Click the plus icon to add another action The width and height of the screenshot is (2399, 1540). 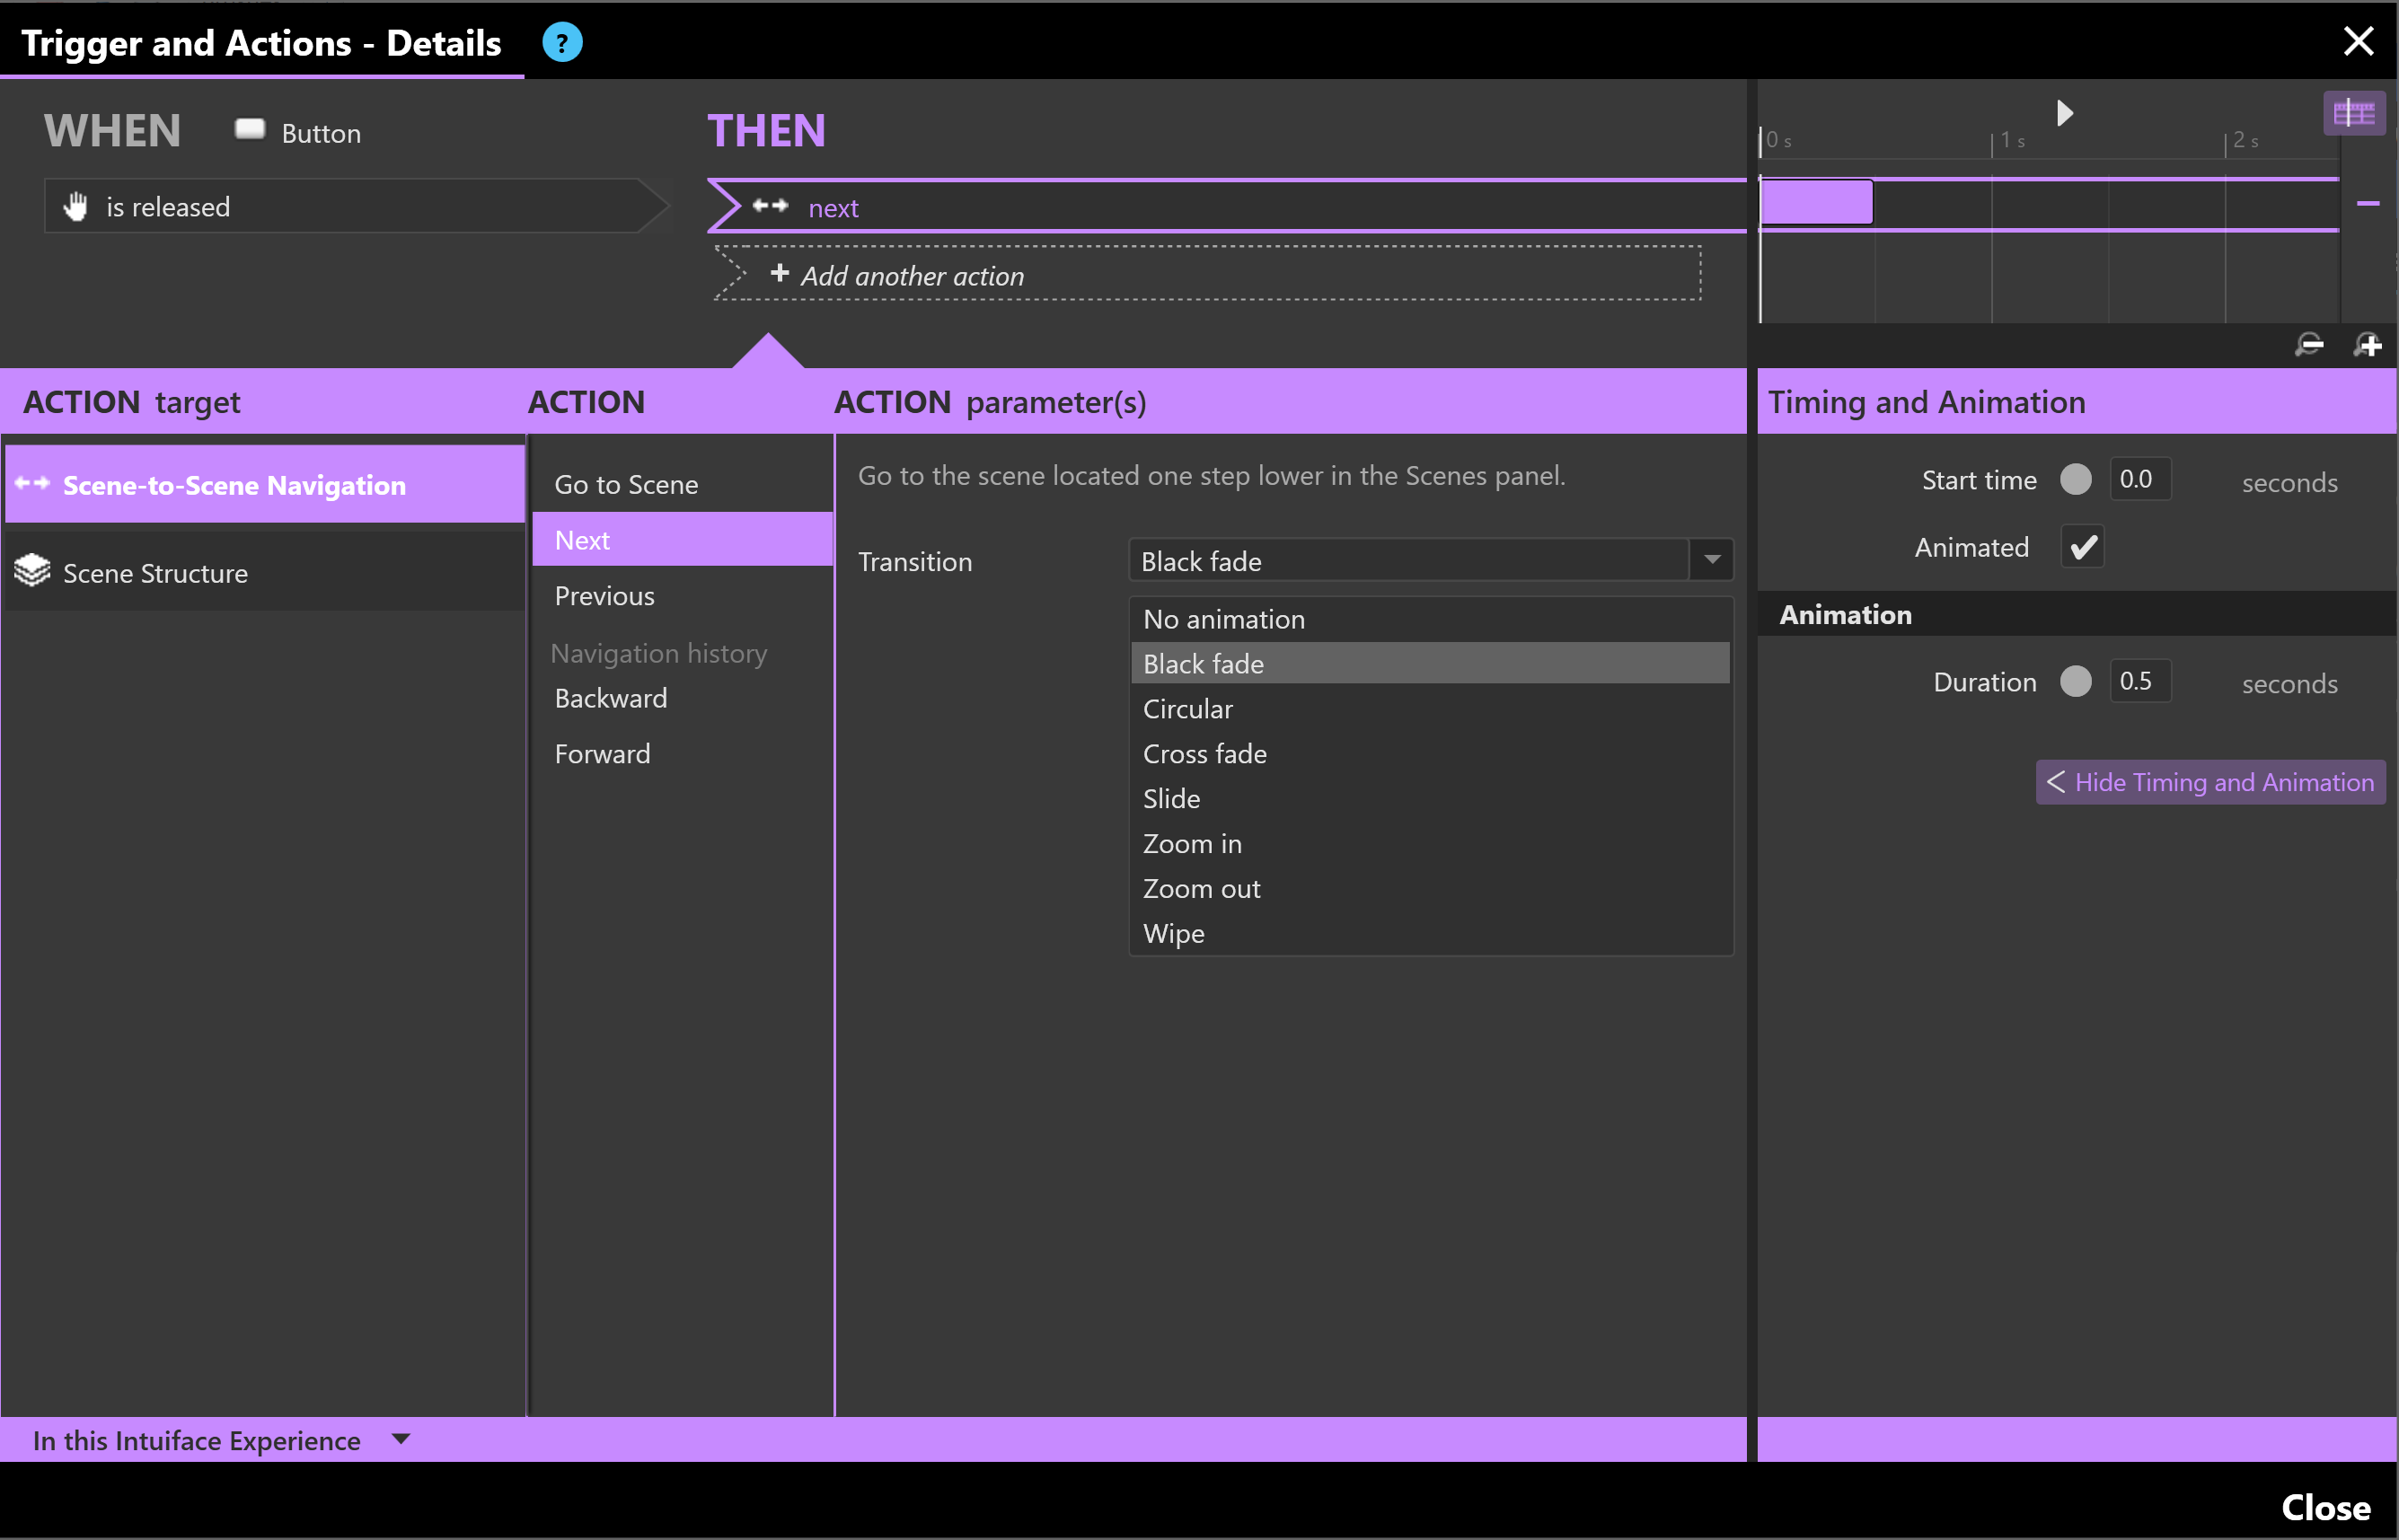coord(780,273)
